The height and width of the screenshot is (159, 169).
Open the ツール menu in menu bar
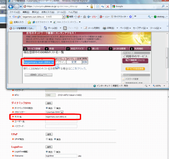point(61,12)
